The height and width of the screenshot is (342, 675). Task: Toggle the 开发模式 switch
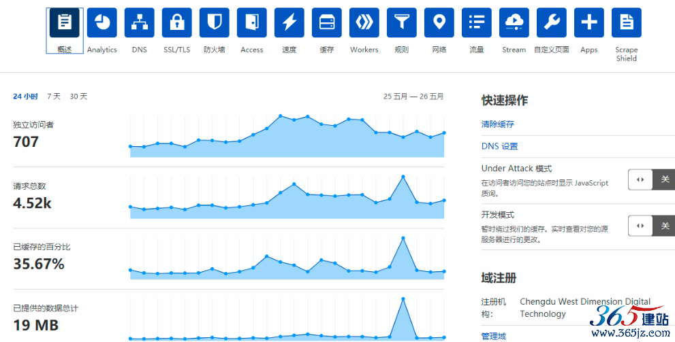click(x=651, y=226)
